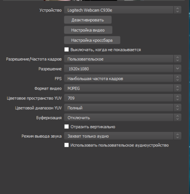Image resolution: width=190 pixels, height=194 pixels.
Task: Click the Разрешение/Частота кадров label
Action: (34, 59)
